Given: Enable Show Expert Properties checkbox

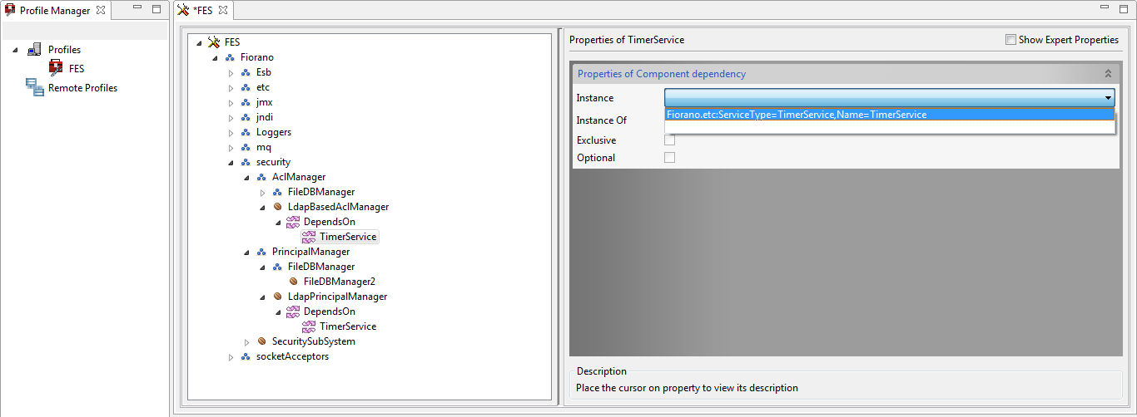Looking at the screenshot, I should (x=1010, y=40).
